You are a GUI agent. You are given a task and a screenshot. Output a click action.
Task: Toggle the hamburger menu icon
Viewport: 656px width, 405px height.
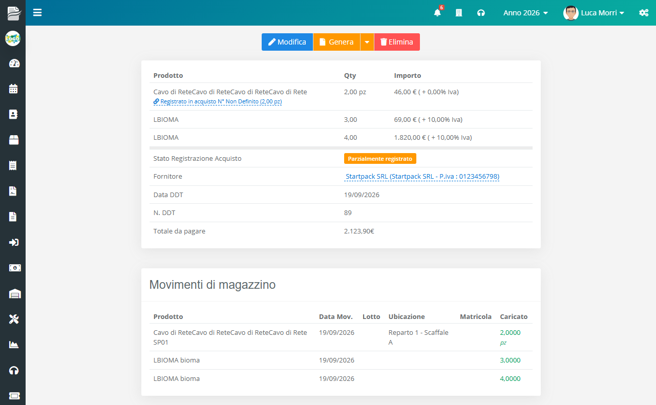[x=37, y=13]
